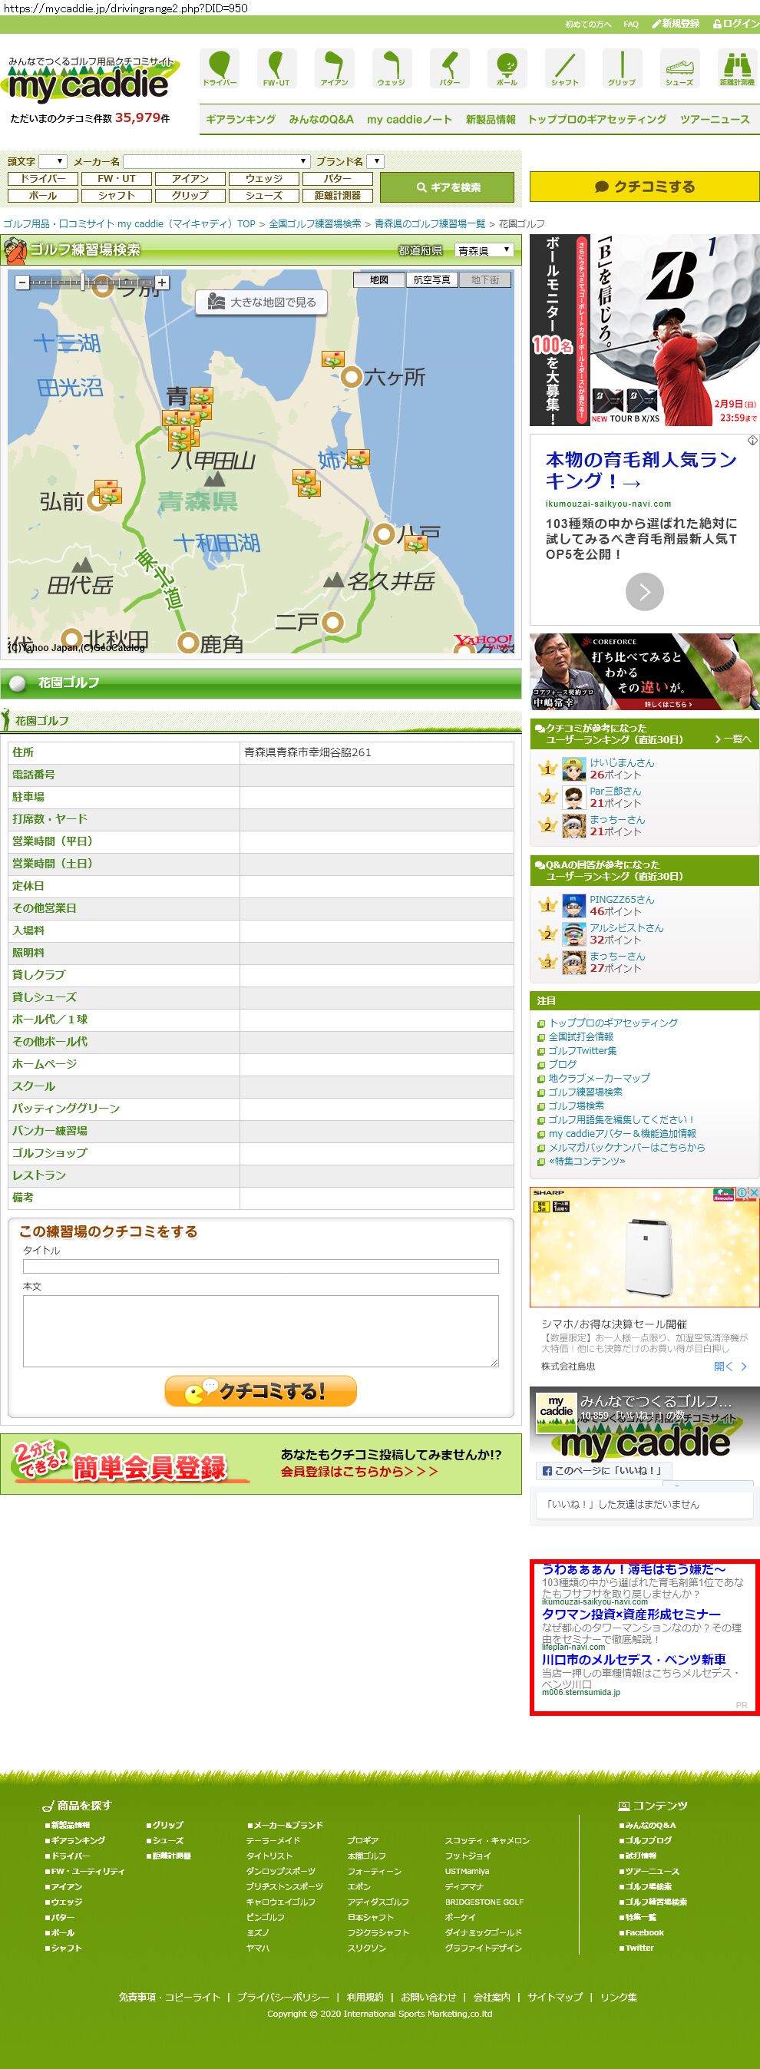Click the map zoom-in plus icon
The height and width of the screenshot is (2069, 760).
(162, 283)
